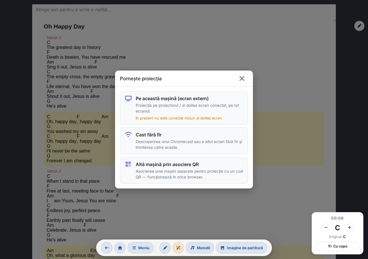Image resolution: width=368 pixels, height=259 pixels.
Task: Open Imagine de partitură
Action: click(x=241, y=248)
